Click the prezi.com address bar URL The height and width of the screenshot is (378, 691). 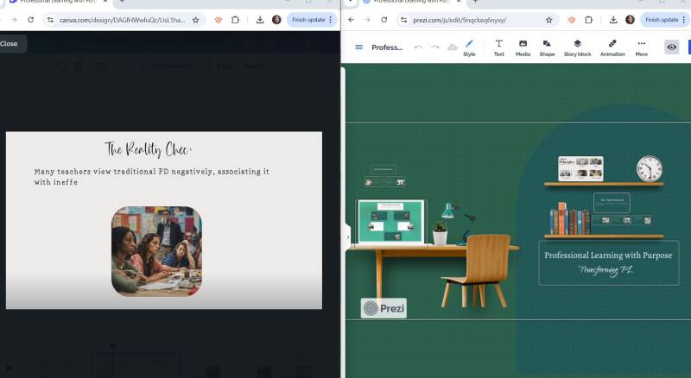460,20
